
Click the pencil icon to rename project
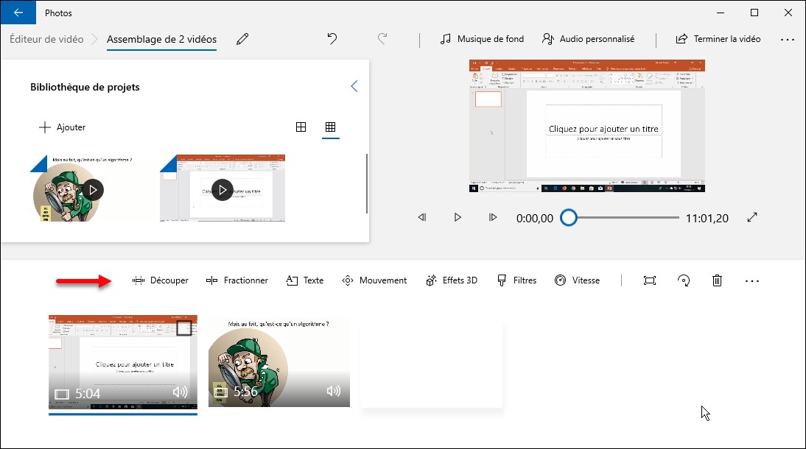pyautogui.click(x=242, y=39)
